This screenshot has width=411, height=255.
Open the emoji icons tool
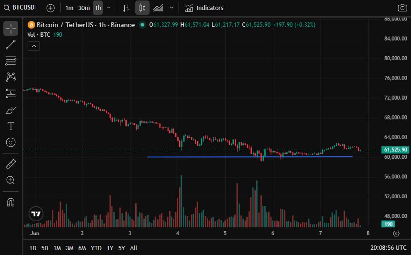point(11,143)
